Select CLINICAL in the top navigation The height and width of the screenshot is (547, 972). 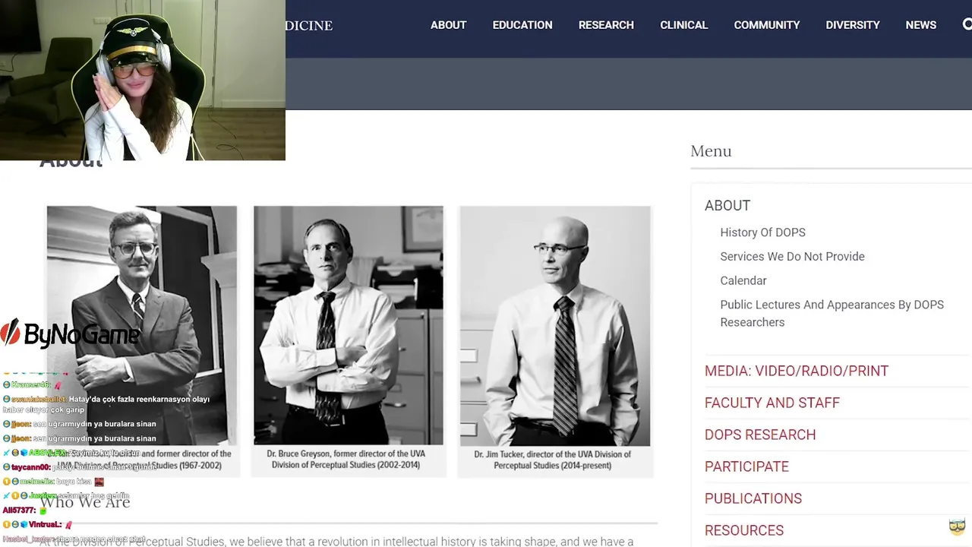[683, 25]
